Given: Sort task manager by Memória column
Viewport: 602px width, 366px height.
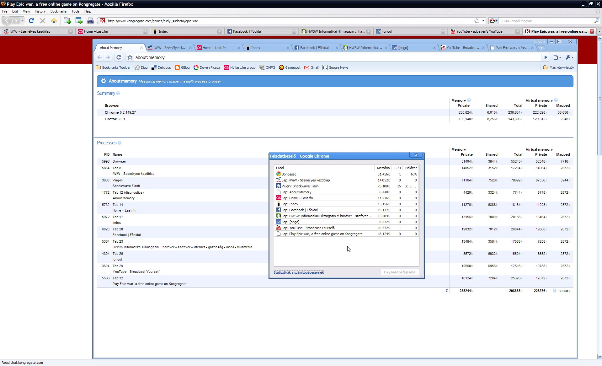Looking at the screenshot, I should (x=383, y=168).
